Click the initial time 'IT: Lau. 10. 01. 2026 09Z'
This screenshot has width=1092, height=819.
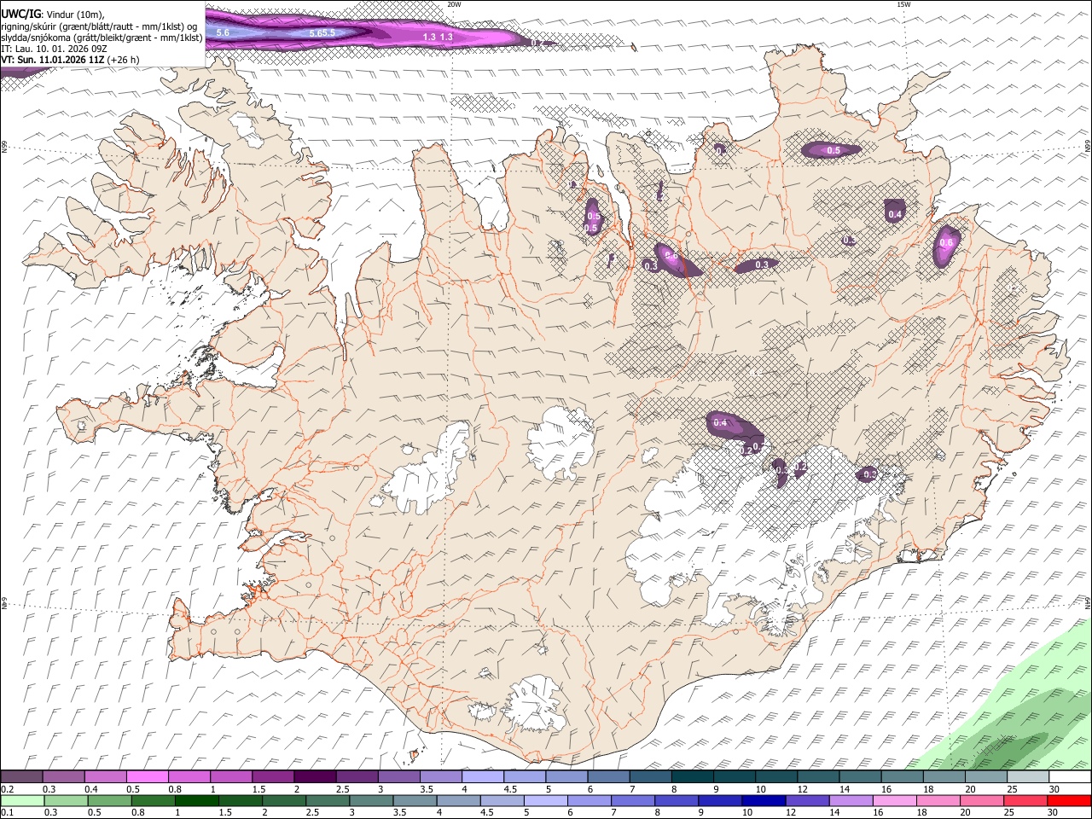click(x=54, y=49)
